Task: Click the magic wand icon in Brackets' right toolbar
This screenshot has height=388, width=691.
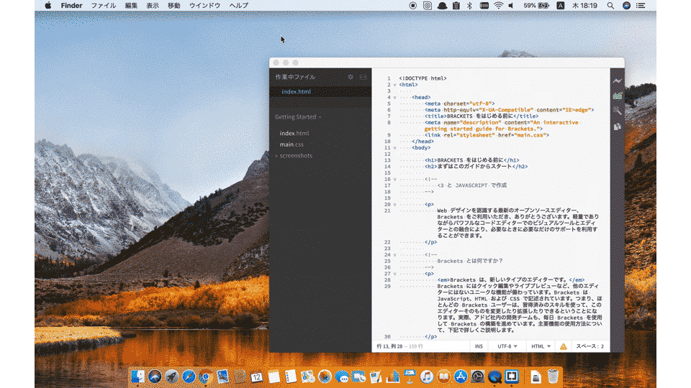Action: (617, 111)
